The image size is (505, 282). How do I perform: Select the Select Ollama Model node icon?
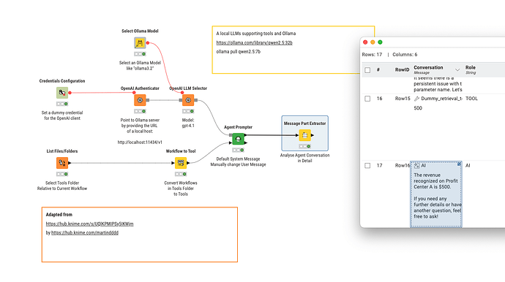(x=140, y=43)
